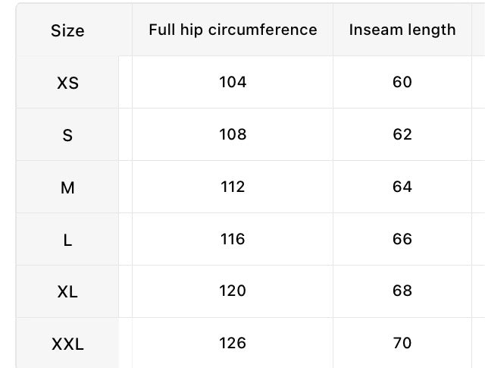This screenshot has width=485, height=368.
Task: Click inseam value 62 for S
Action: coord(402,134)
